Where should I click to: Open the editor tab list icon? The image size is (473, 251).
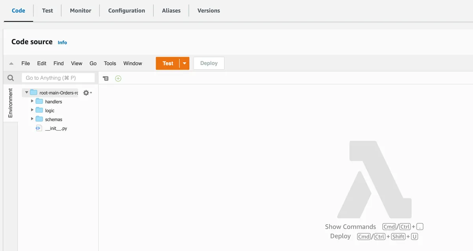(106, 78)
